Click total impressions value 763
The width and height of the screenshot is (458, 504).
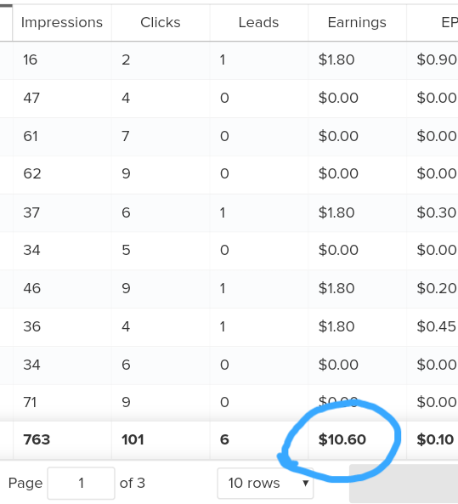pyautogui.click(x=37, y=439)
